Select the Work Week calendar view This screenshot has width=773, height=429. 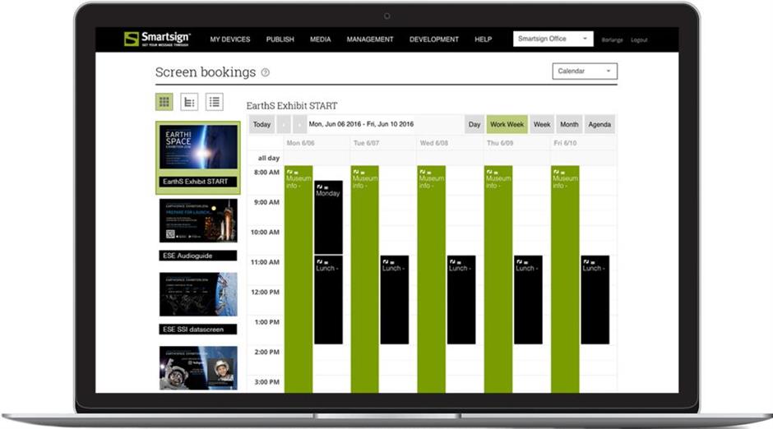point(507,125)
